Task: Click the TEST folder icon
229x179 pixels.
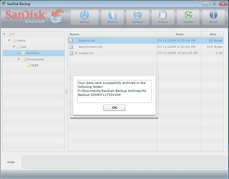Action: click(29, 66)
